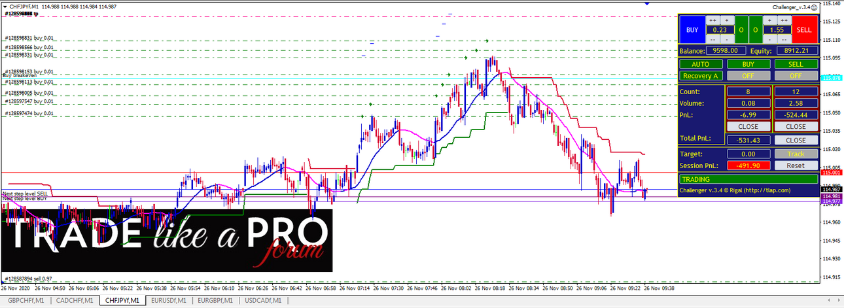The width and height of the screenshot is (844, 308).
Task: Click the green O button next to sell lot
Action: point(756,30)
